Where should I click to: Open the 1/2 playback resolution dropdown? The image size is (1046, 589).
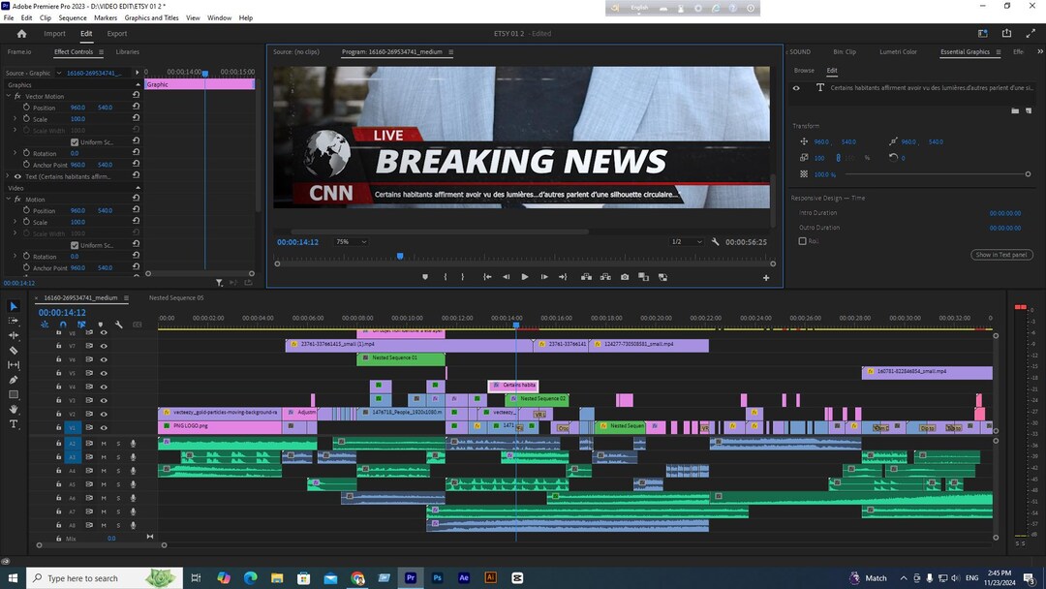pyautogui.click(x=687, y=242)
